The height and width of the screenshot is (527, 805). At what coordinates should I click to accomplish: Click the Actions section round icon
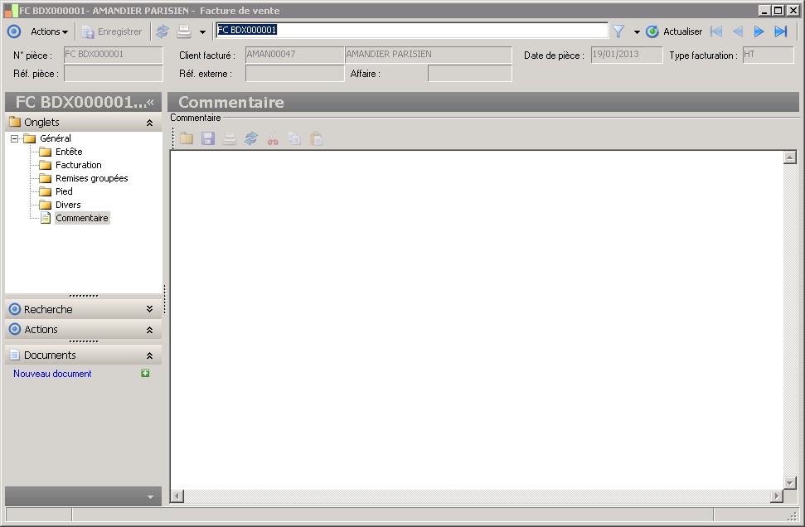(x=15, y=329)
